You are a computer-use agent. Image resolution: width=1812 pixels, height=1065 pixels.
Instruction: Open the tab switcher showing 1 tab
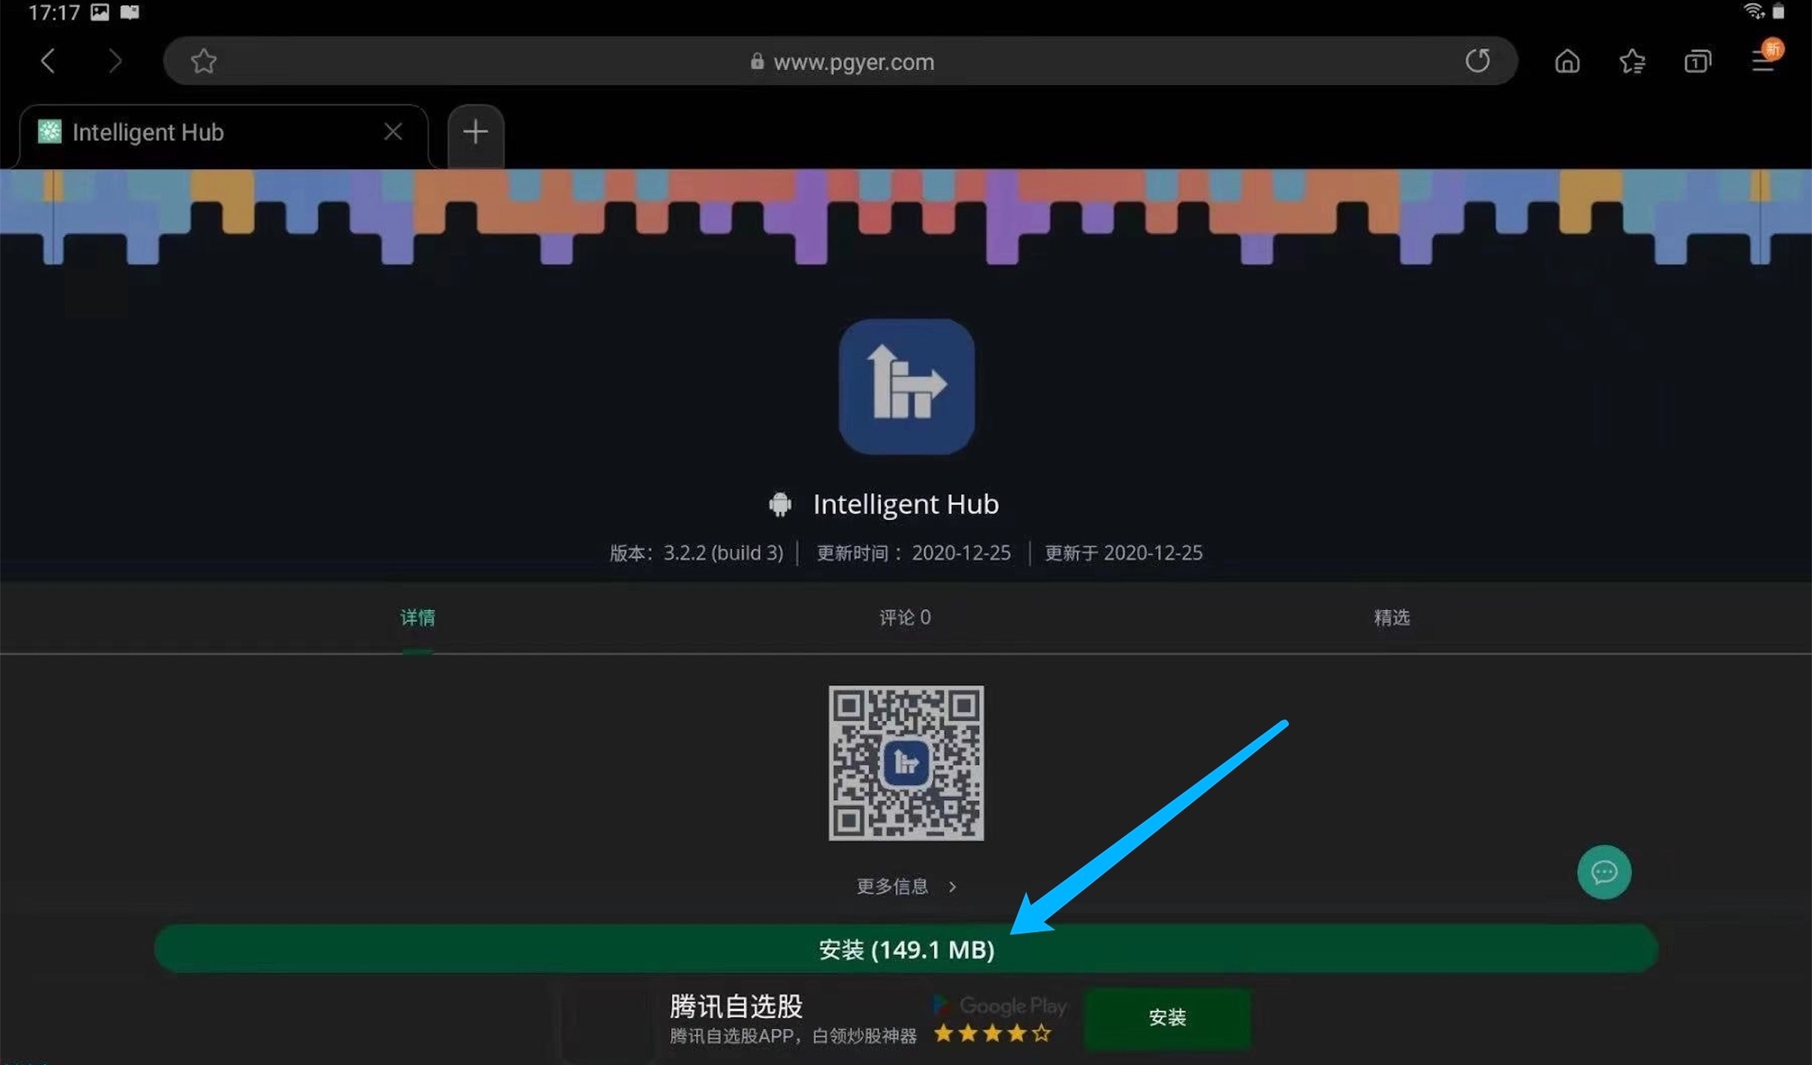1697,61
